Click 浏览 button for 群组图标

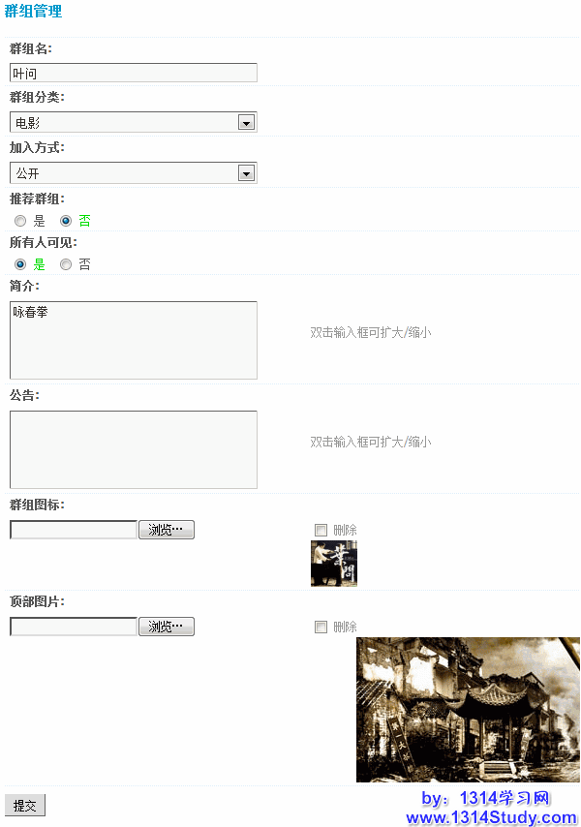coord(167,530)
